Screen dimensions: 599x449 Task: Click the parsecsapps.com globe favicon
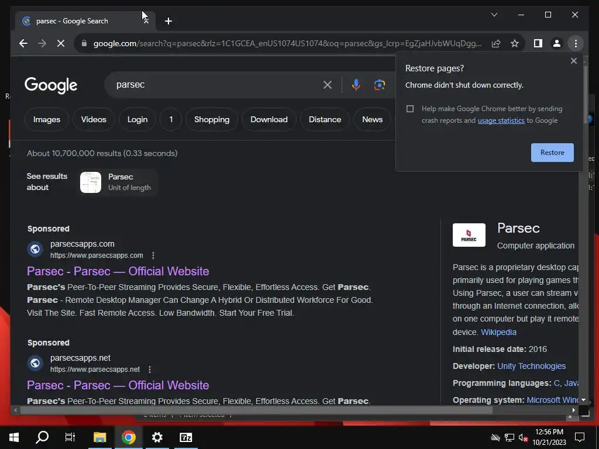coord(35,249)
